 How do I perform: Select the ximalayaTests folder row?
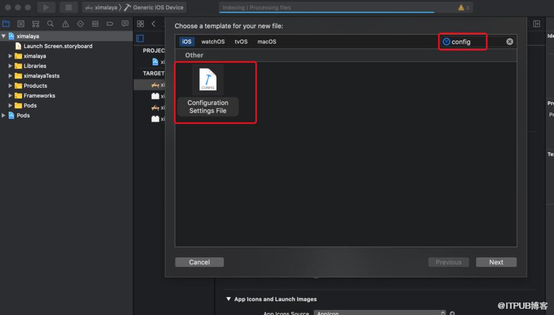point(67,75)
